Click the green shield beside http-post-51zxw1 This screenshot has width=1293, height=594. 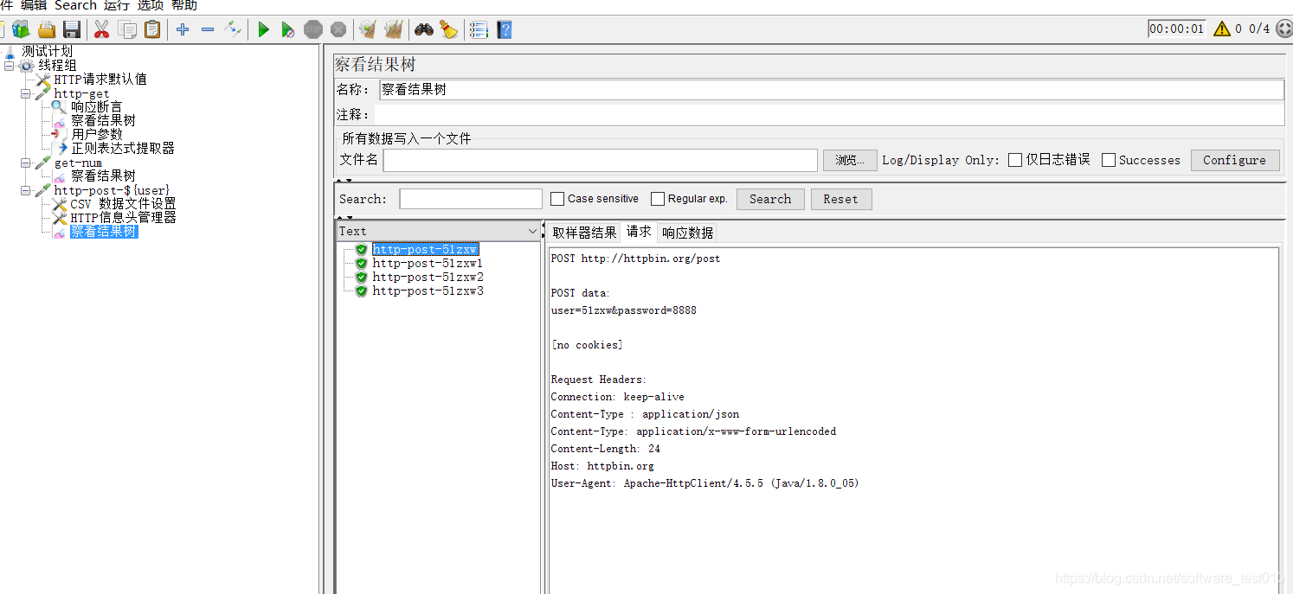[362, 263]
